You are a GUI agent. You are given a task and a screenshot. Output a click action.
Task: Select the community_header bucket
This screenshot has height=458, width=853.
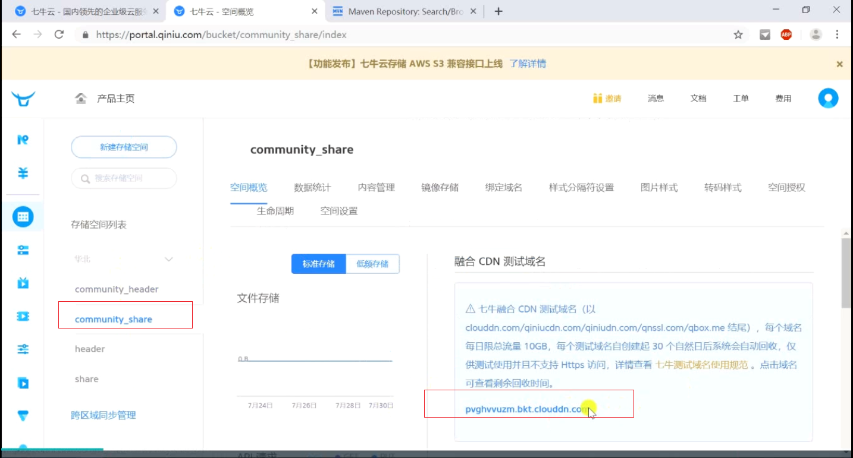(117, 289)
